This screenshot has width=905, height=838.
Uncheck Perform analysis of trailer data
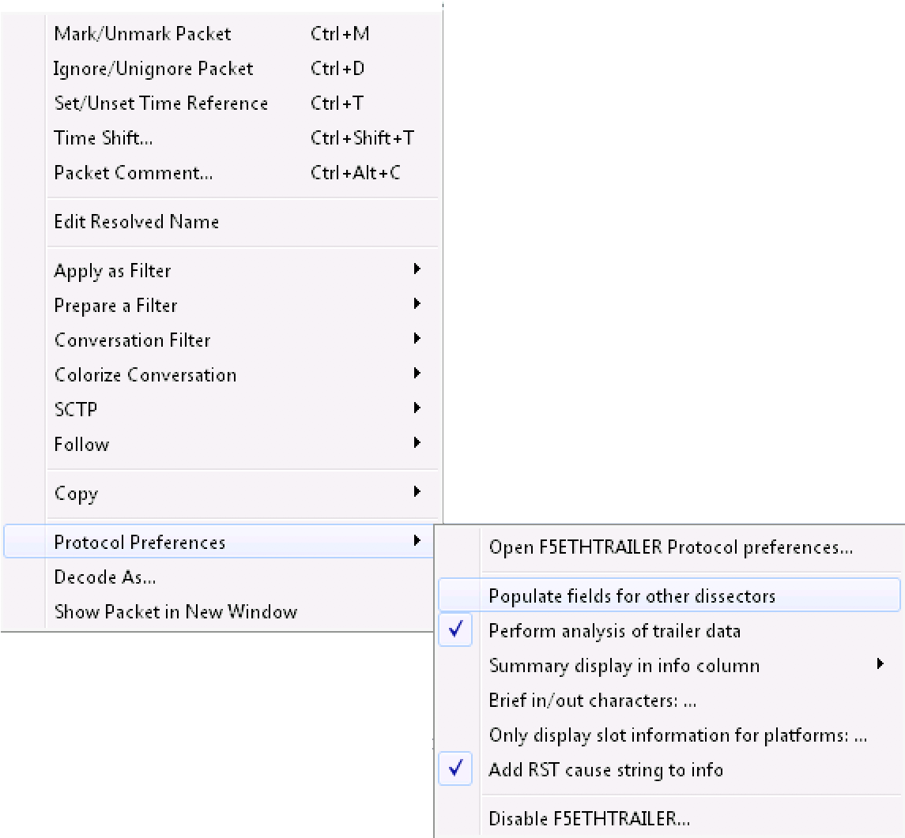click(669, 630)
